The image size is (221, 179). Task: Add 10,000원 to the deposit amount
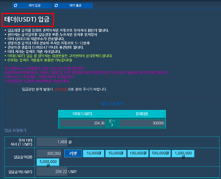point(94,154)
